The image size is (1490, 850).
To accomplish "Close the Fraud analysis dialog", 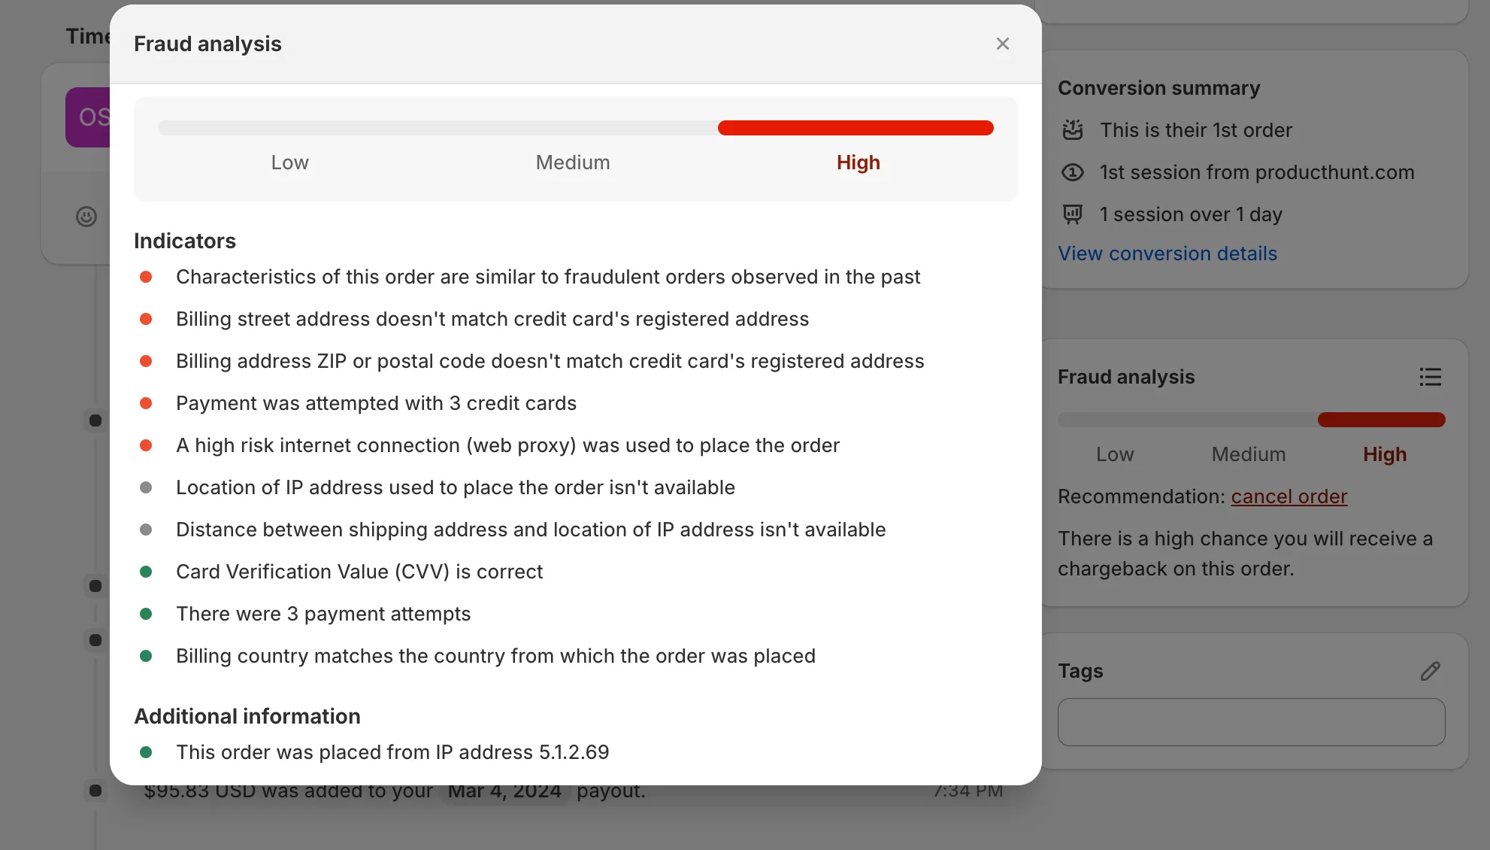I will 1002,44.
